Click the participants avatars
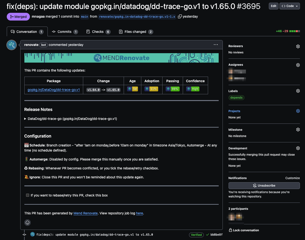Viewport: 305px width, 240px height. pyautogui.click(x=236, y=217)
